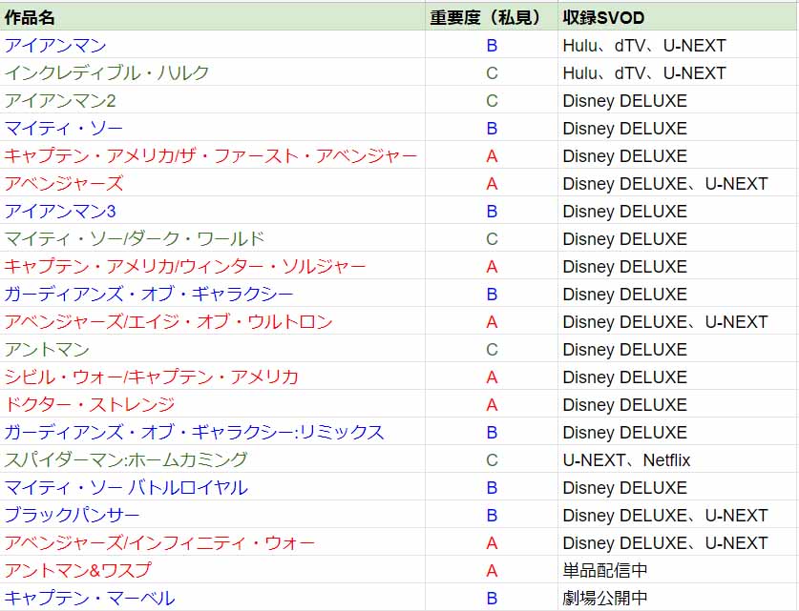799x611 pixels.
Task: Click Disney DELUXE cell in アントマン row
Action: tap(678, 349)
